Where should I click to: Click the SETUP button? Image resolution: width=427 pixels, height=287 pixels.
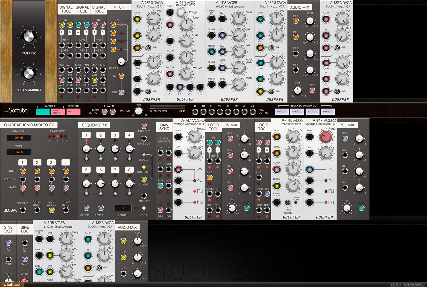point(395,284)
